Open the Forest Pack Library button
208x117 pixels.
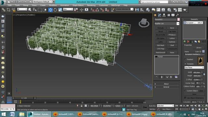[199, 48]
